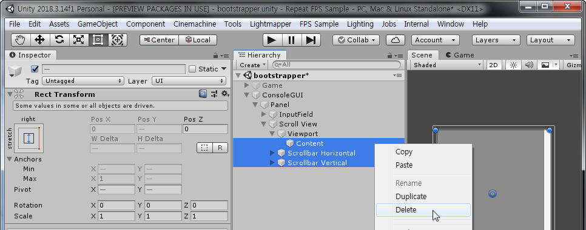Toggle pivot mode Center button
The width and height of the screenshot is (586, 230).
[x=159, y=40]
